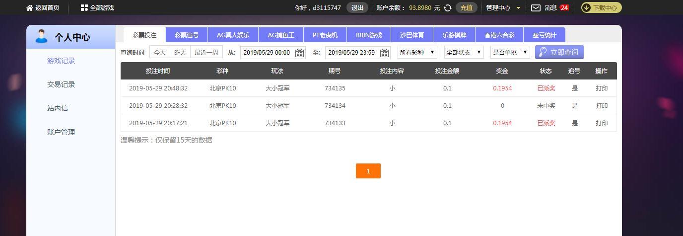The image size is (683, 236).
Task: Switch to the 盈亏统计 tab
Action: click(x=545, y=35)
